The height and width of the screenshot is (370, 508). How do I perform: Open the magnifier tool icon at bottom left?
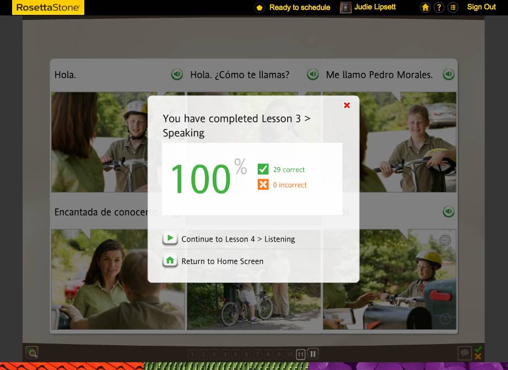click(32, 352)
